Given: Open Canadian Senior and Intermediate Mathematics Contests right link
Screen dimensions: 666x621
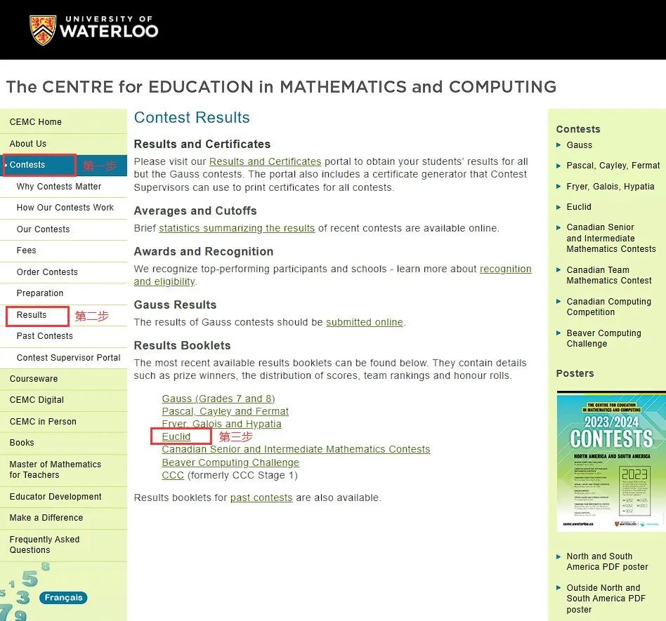Looking at the screenshot, I should click(x=610, y=238).
